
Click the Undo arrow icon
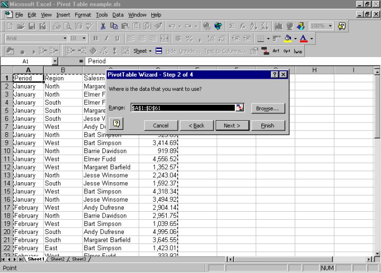tap(172, 26)
